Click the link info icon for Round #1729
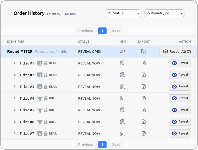The height and width of the screenshot is (150, 198). (122, 51)
